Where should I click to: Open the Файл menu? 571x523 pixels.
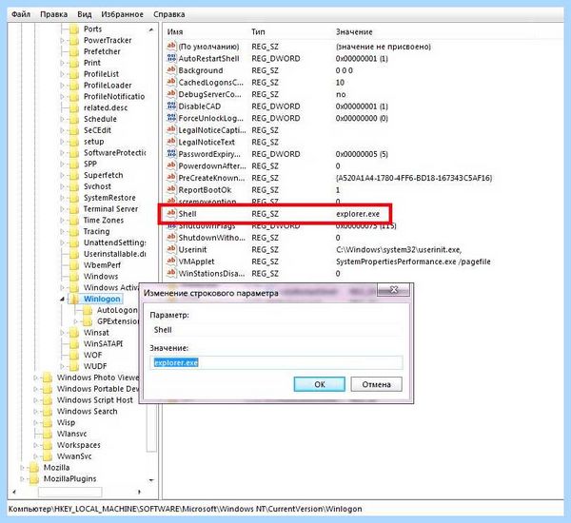pyautogui.click(x=21, y=14)
